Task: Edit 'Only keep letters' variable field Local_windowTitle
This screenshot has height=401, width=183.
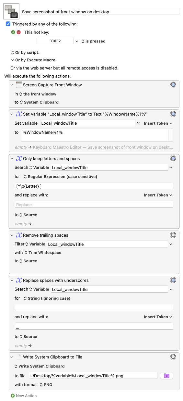Action: click(x=109, y=168)
